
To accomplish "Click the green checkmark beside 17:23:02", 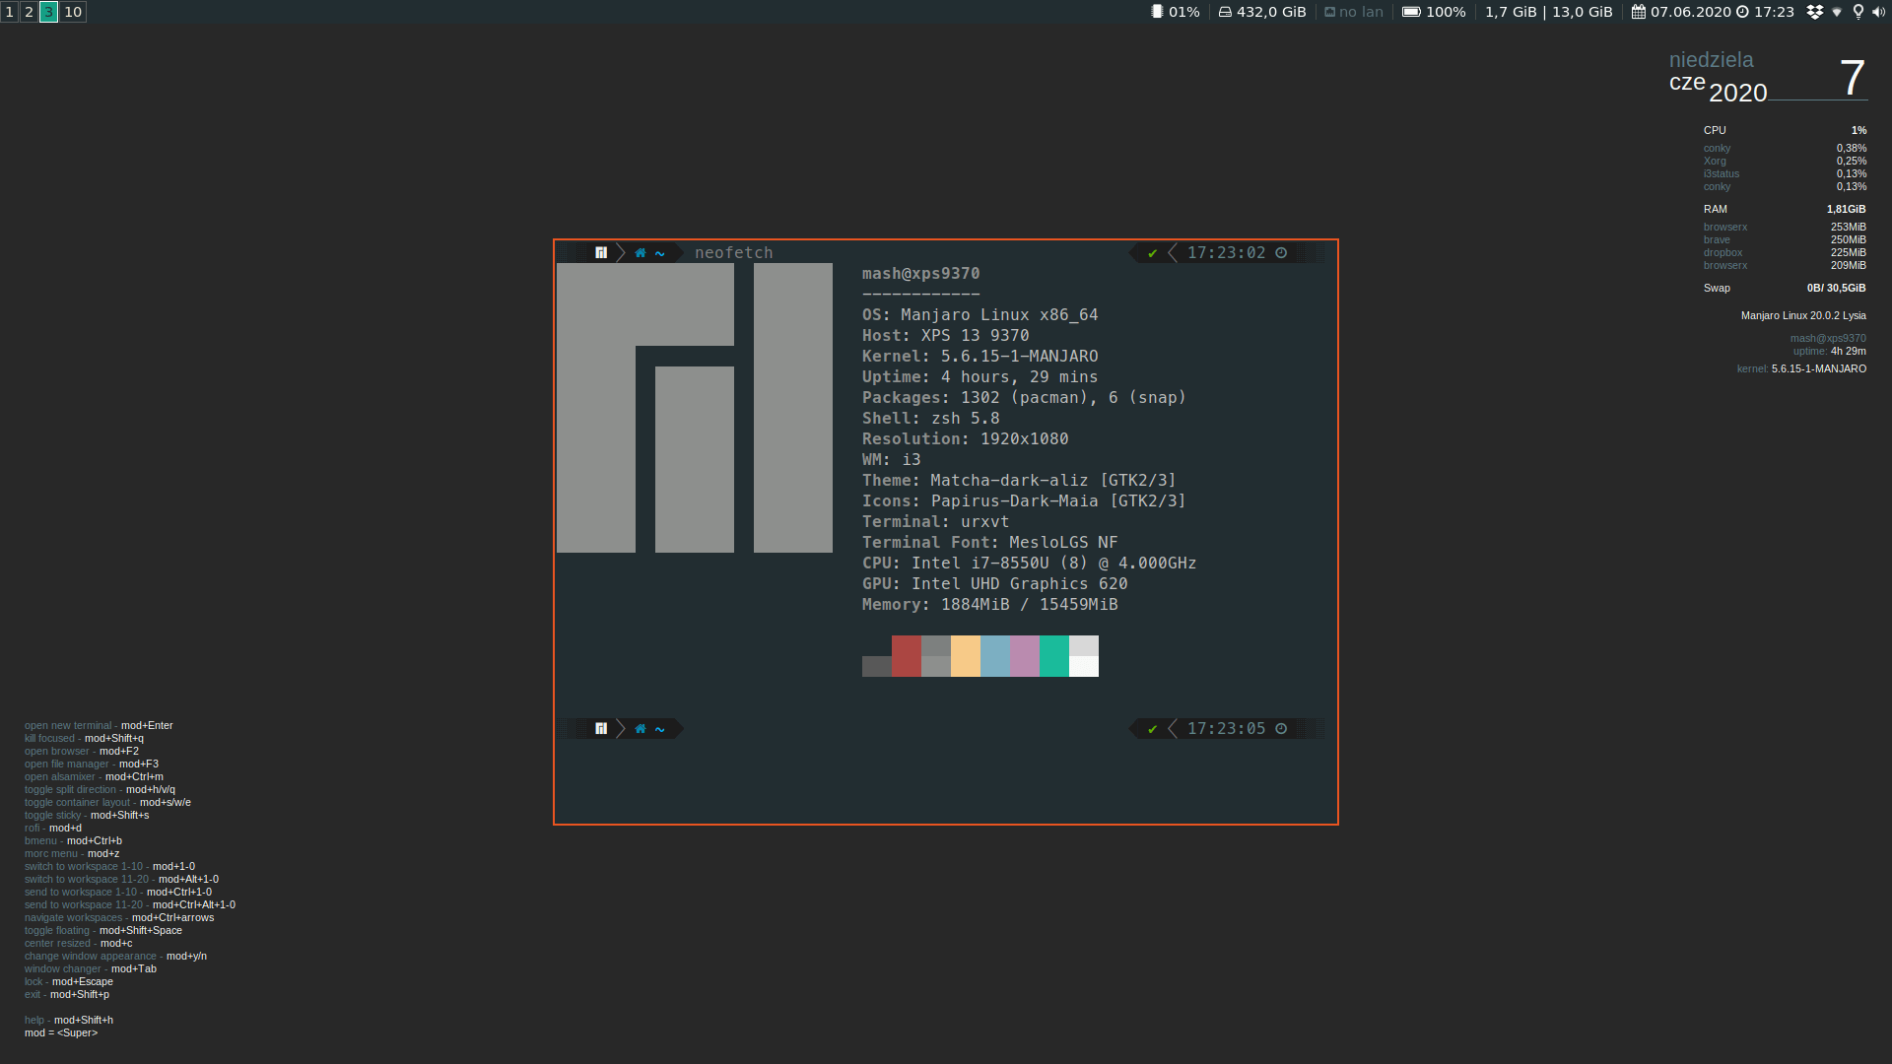I will 1152,253.
